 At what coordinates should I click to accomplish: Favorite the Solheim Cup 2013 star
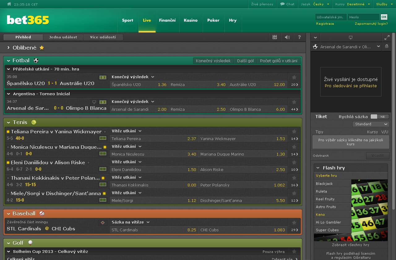coord(294,251)
